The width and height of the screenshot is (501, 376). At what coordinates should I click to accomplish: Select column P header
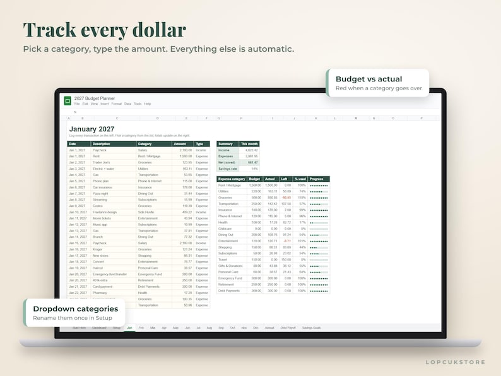pyautogui.click(x=421, y=119)
